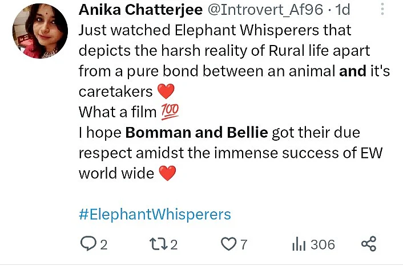The width and height of the screenshot is (403, 266).
Task: Click the share icon
Action: pyautogui.click(x=369, y=244)
